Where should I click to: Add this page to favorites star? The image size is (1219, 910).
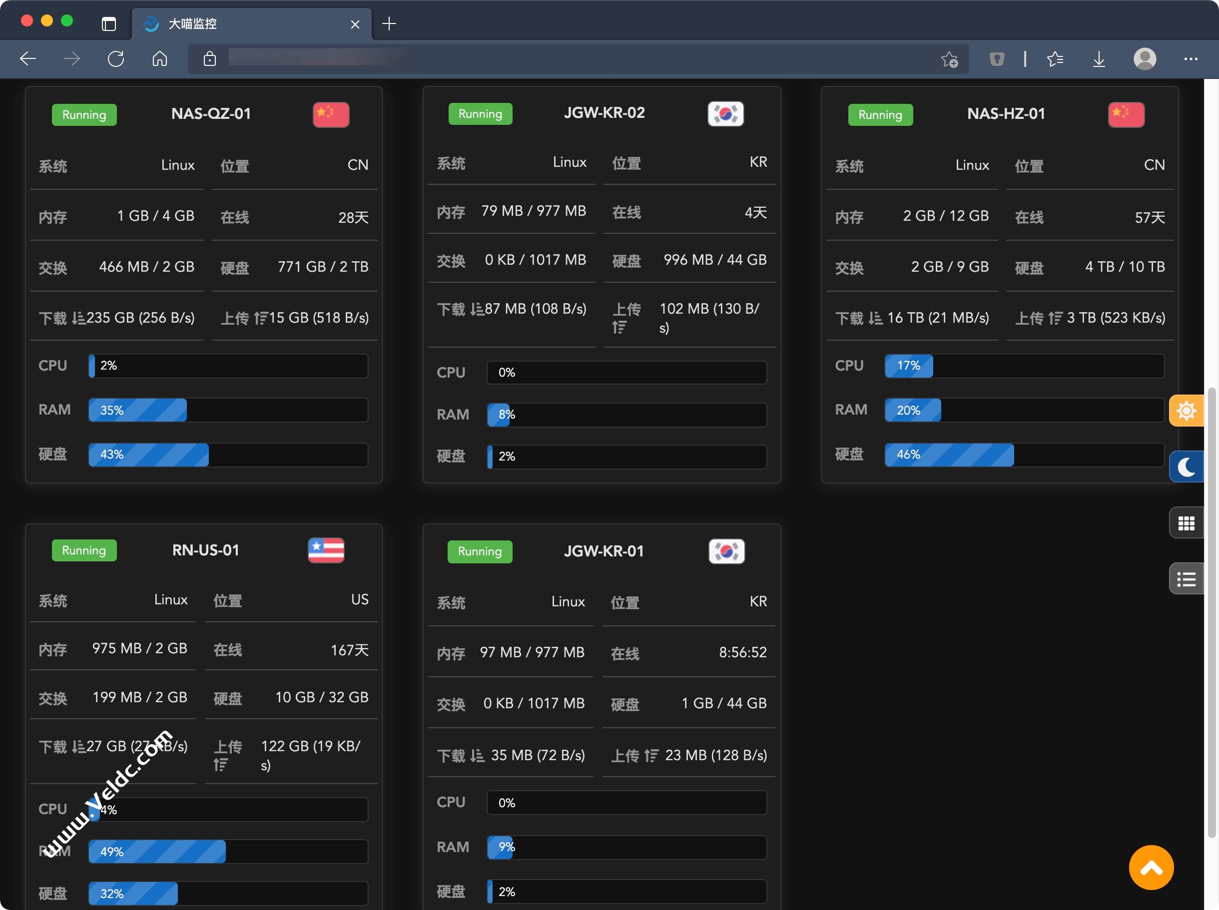(x=949, y=58)
